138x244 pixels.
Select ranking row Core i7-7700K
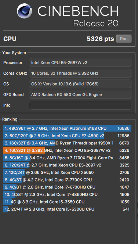pos(67,180)
